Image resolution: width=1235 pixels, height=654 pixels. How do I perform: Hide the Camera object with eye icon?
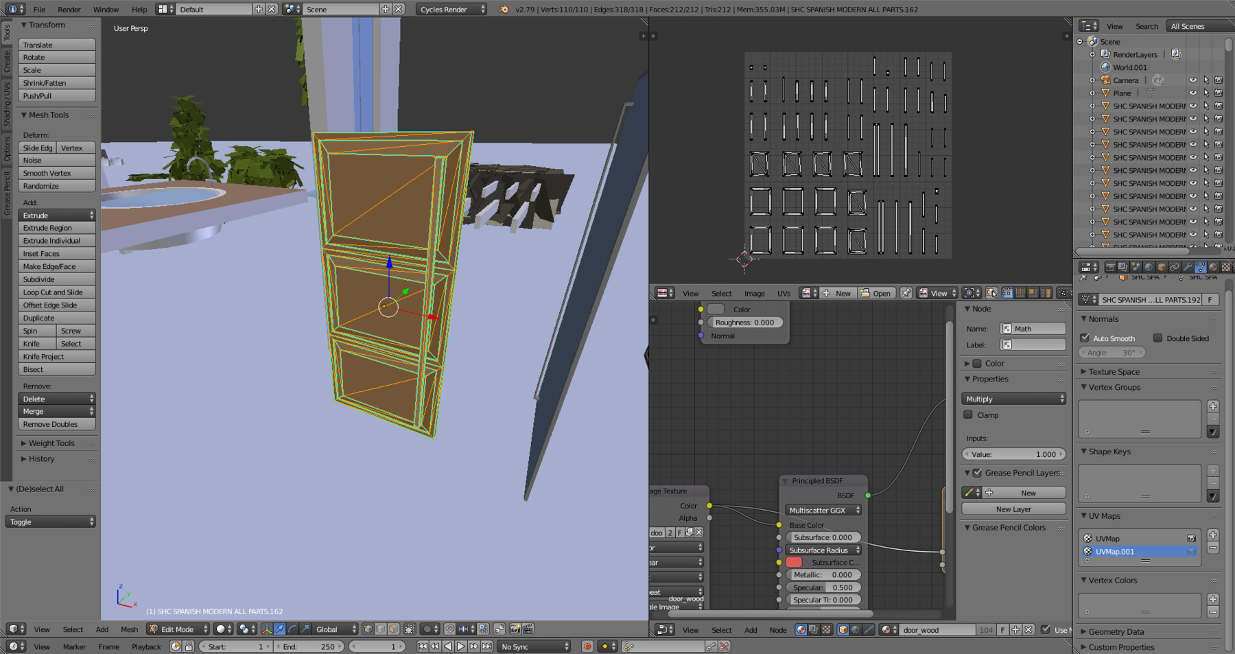point(1193,80)
